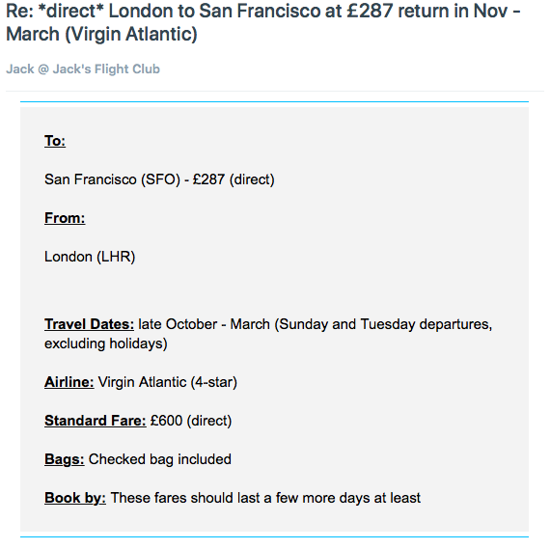Click Virgin Atlantic (4-star) text
Viewport: 550px width, 549px height.
tap(168, 382)
